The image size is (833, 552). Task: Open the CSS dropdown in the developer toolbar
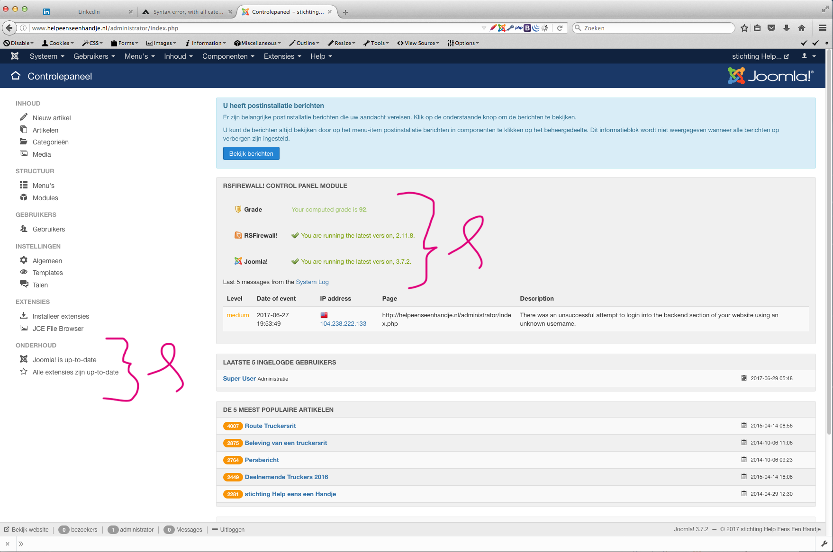click(x=92, y=43)
